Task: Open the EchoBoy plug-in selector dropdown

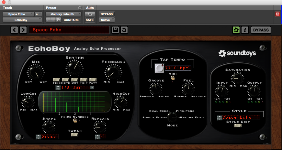Action: (22, 20)
